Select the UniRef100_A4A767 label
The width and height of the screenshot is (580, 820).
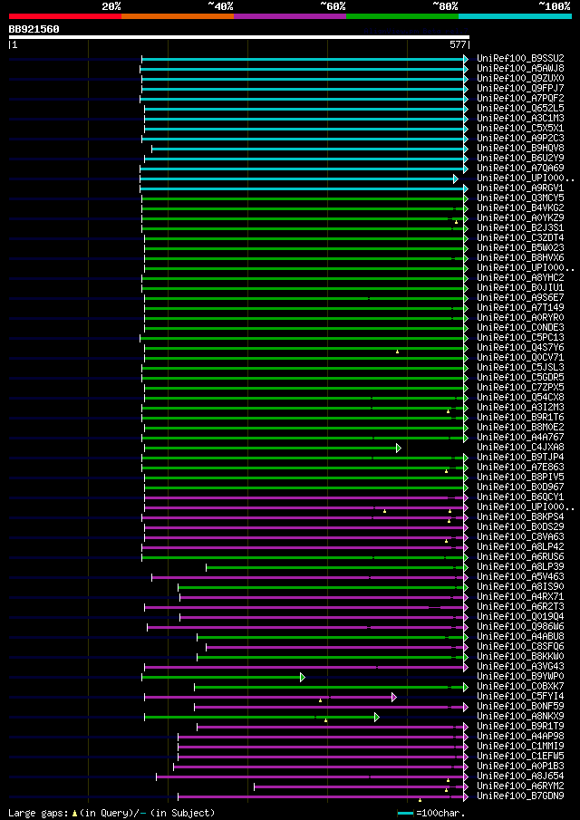point(520,438)
